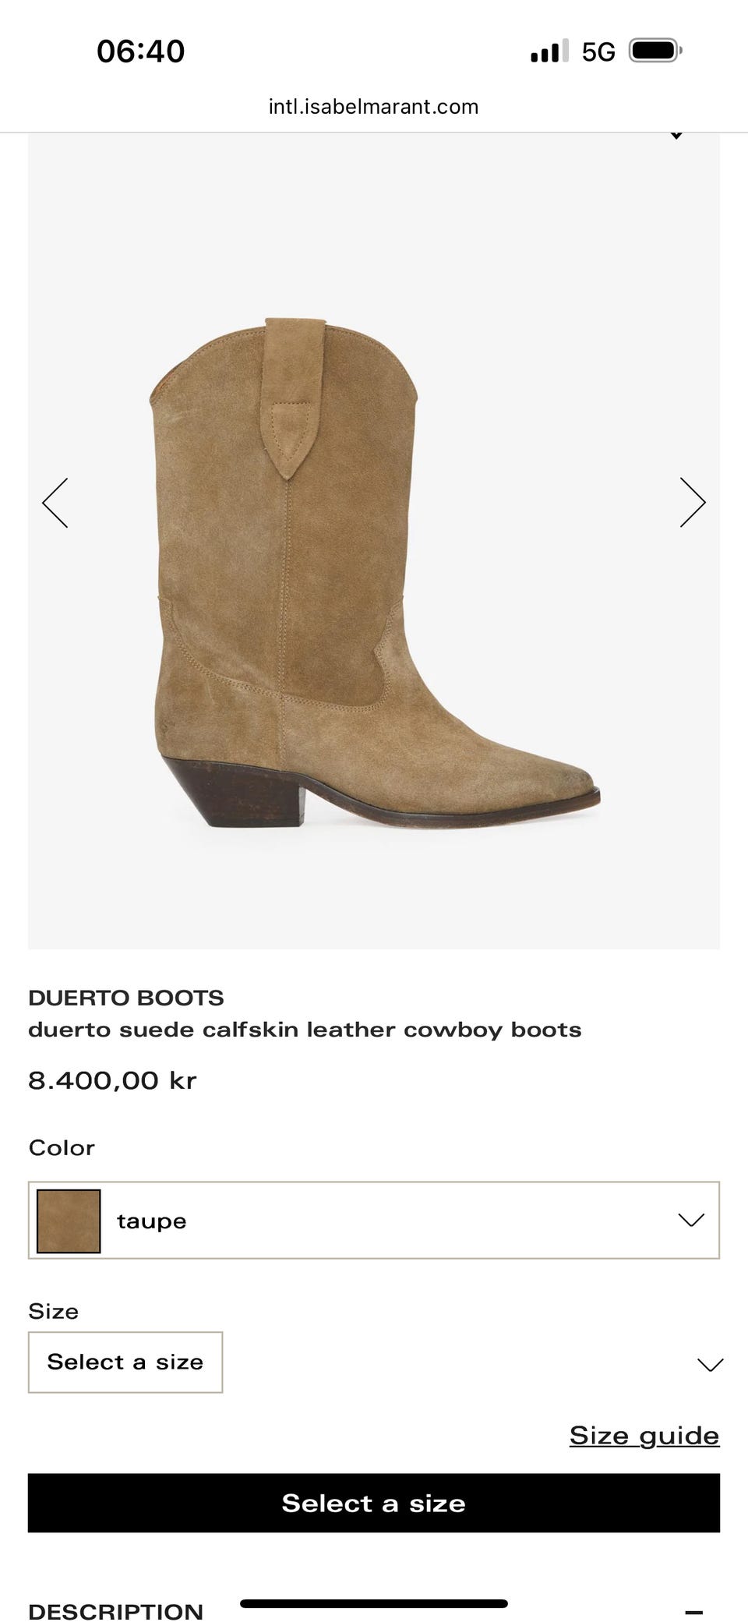Tap the cellular signal bars icon
This screenshot has width=748, height=1622.
tap(549, 51)
